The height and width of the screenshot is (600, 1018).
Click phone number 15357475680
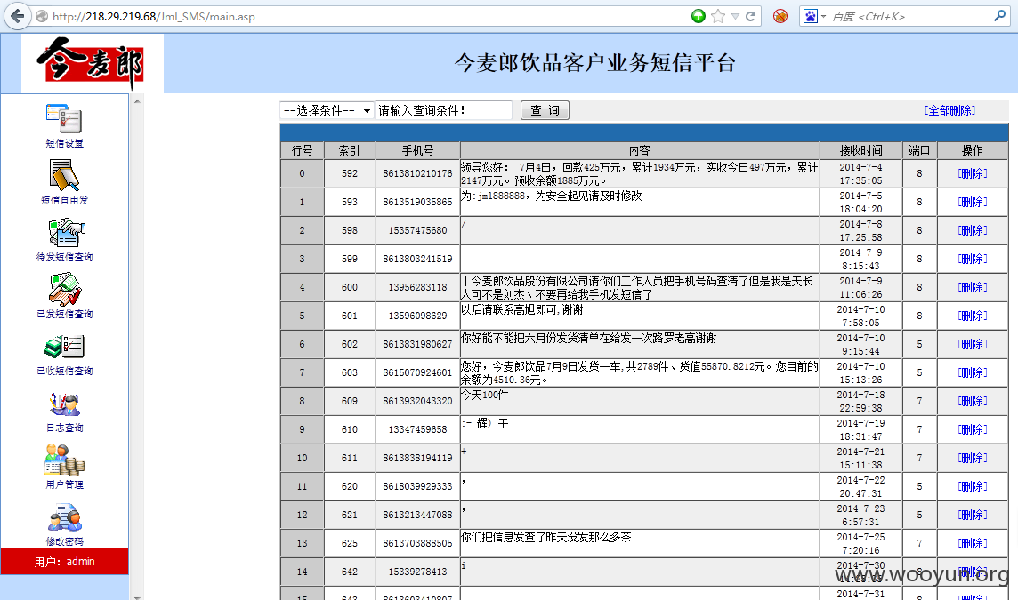[417, 230]
